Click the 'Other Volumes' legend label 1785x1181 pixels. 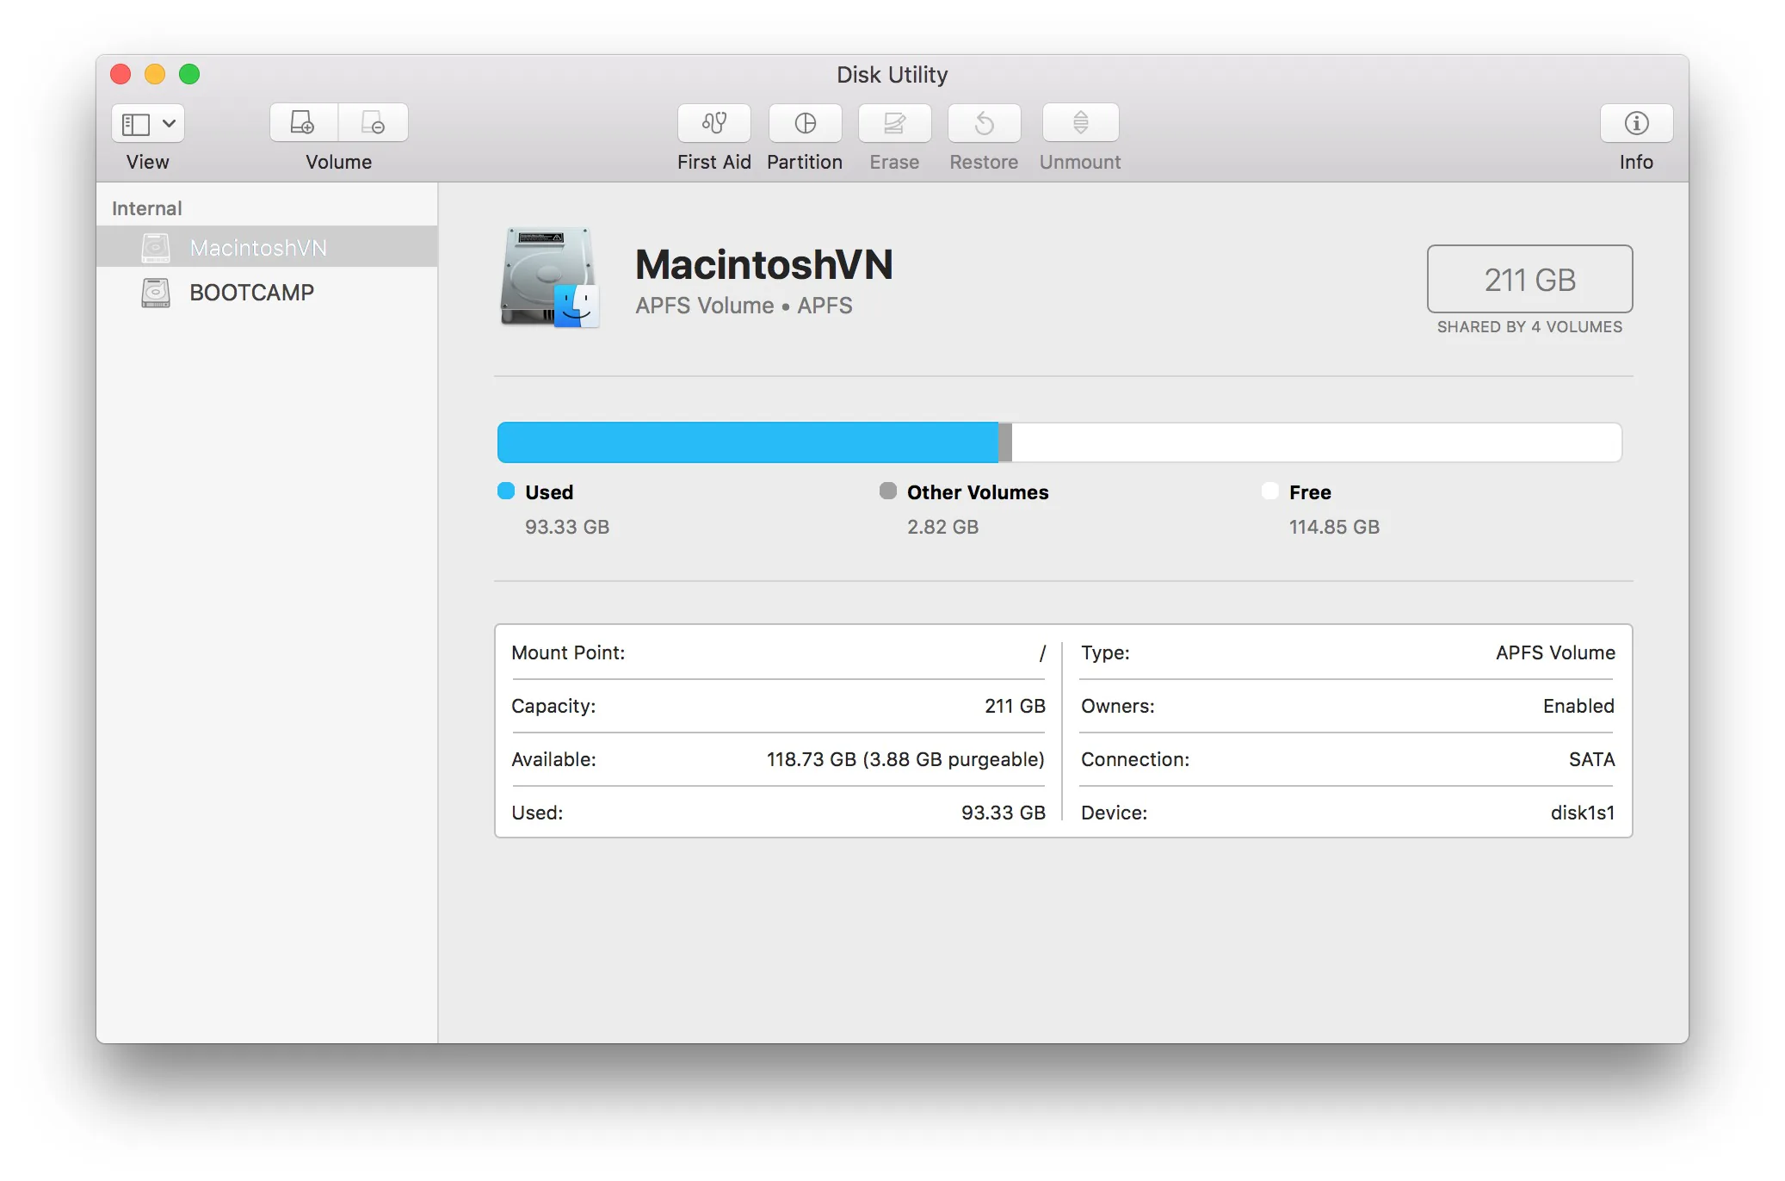978,492
